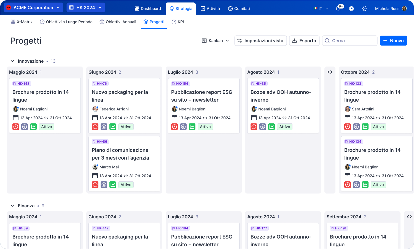Click the Nuovo button
Image resolution: width=414 pixels, height=249 pixels.
pos(394,41)
